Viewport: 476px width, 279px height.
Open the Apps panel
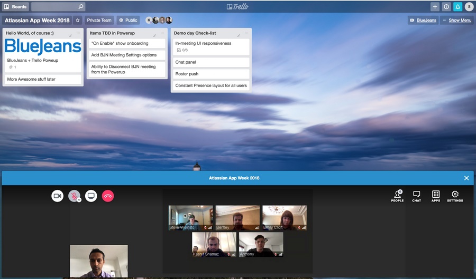436,196
